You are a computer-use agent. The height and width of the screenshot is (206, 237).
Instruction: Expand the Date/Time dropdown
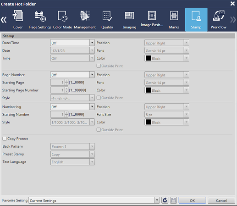tap(72, 43)
